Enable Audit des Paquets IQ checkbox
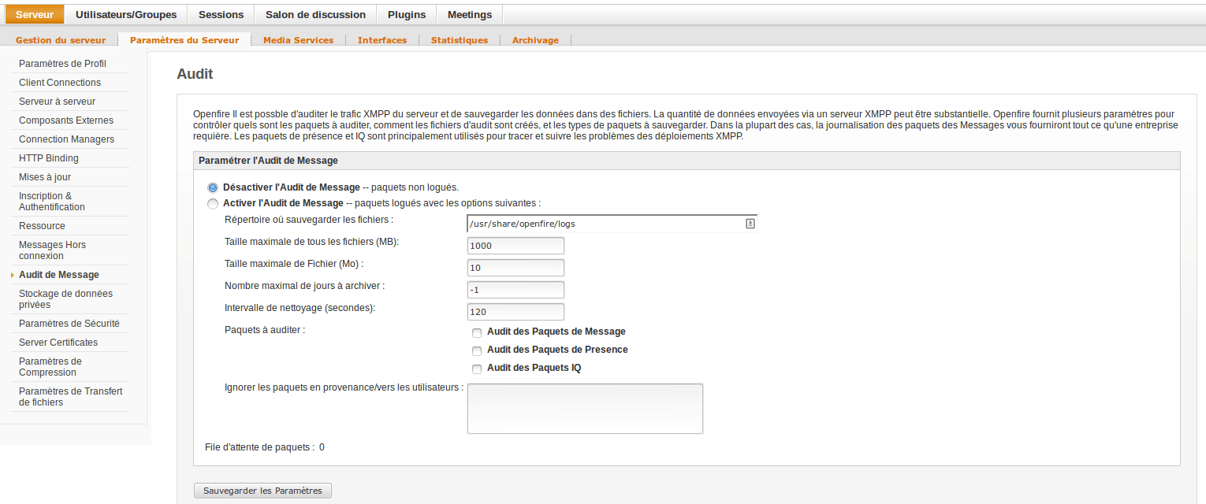Screen dimensions: 1206x504 click(476, 369)
